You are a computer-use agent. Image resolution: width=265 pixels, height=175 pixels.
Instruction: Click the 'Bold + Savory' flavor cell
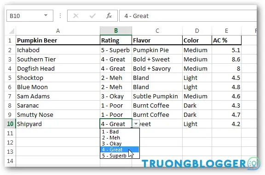157,68
